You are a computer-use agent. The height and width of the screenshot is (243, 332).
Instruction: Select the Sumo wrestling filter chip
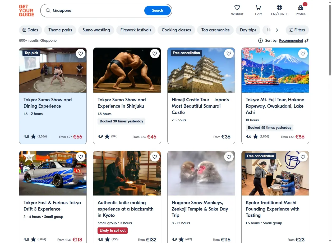[96, 30]
